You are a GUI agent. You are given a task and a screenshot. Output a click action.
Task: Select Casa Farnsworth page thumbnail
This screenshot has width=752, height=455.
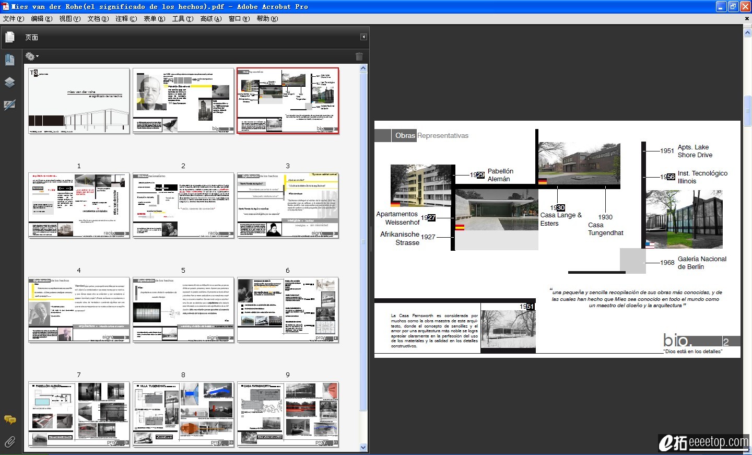click(288, 414)
